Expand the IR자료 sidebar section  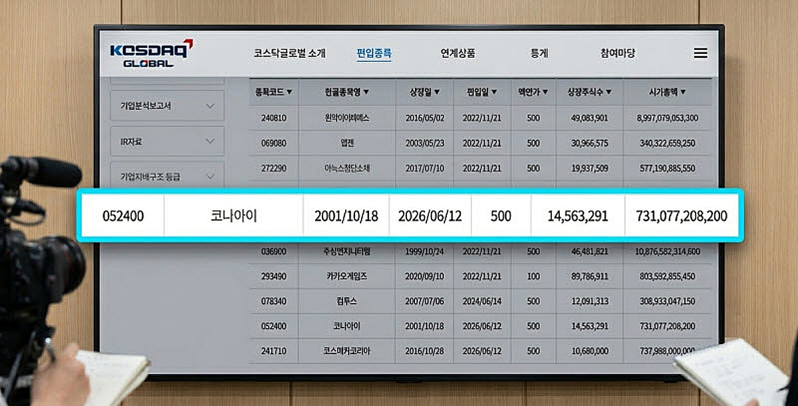click(167, 141)
